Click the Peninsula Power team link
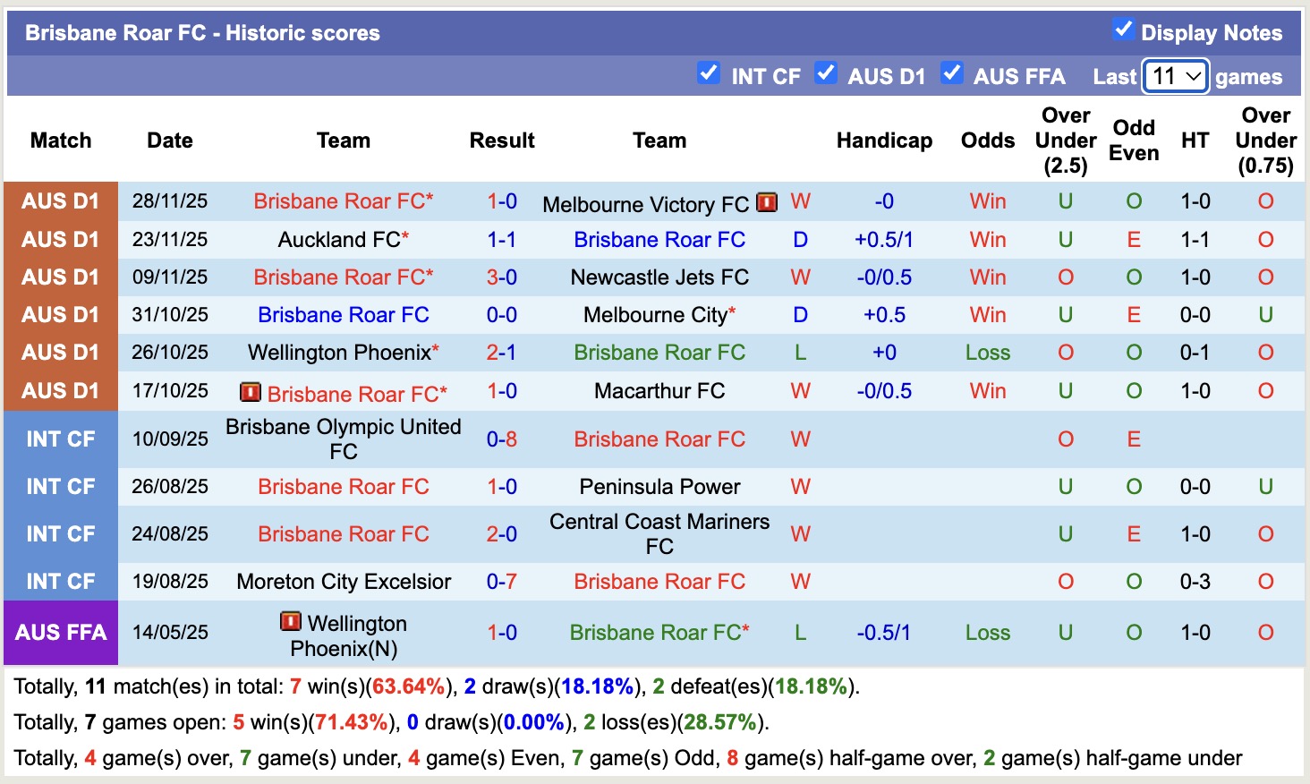The image size is (1310, 784). (659, 486)
